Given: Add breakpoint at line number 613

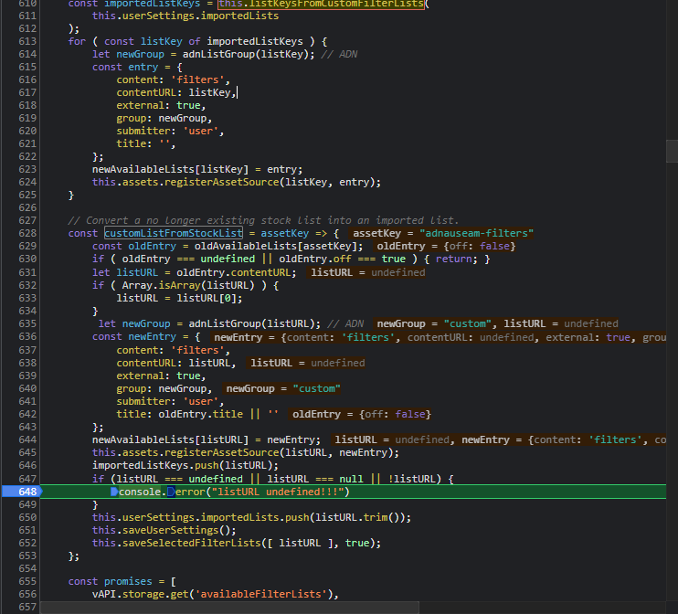Looking at the screenshot, I should [x=27, y=41].
